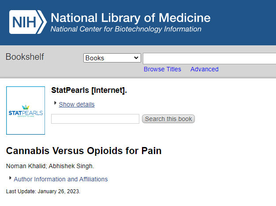
Task: Click author name Noman Khalid
Action: coord(23,166)
